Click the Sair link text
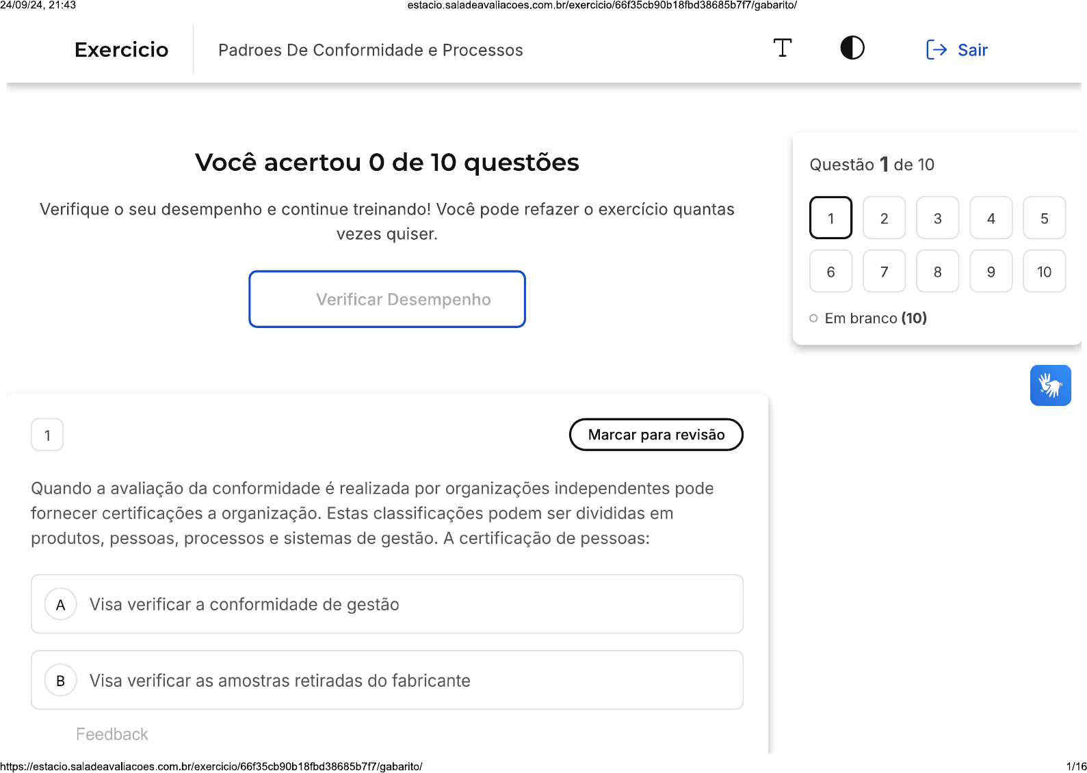The image size is (1087, 773). coord(973,50)
